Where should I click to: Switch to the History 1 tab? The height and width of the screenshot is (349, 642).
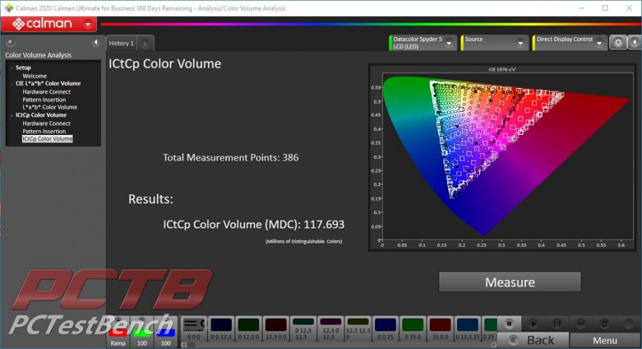(121, 43)
